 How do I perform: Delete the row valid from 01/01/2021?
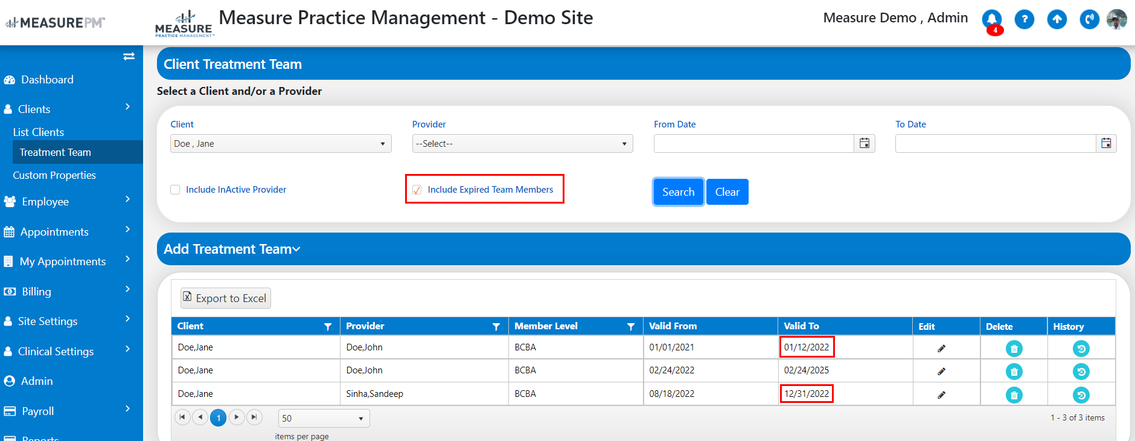[x=1014, y=349]
